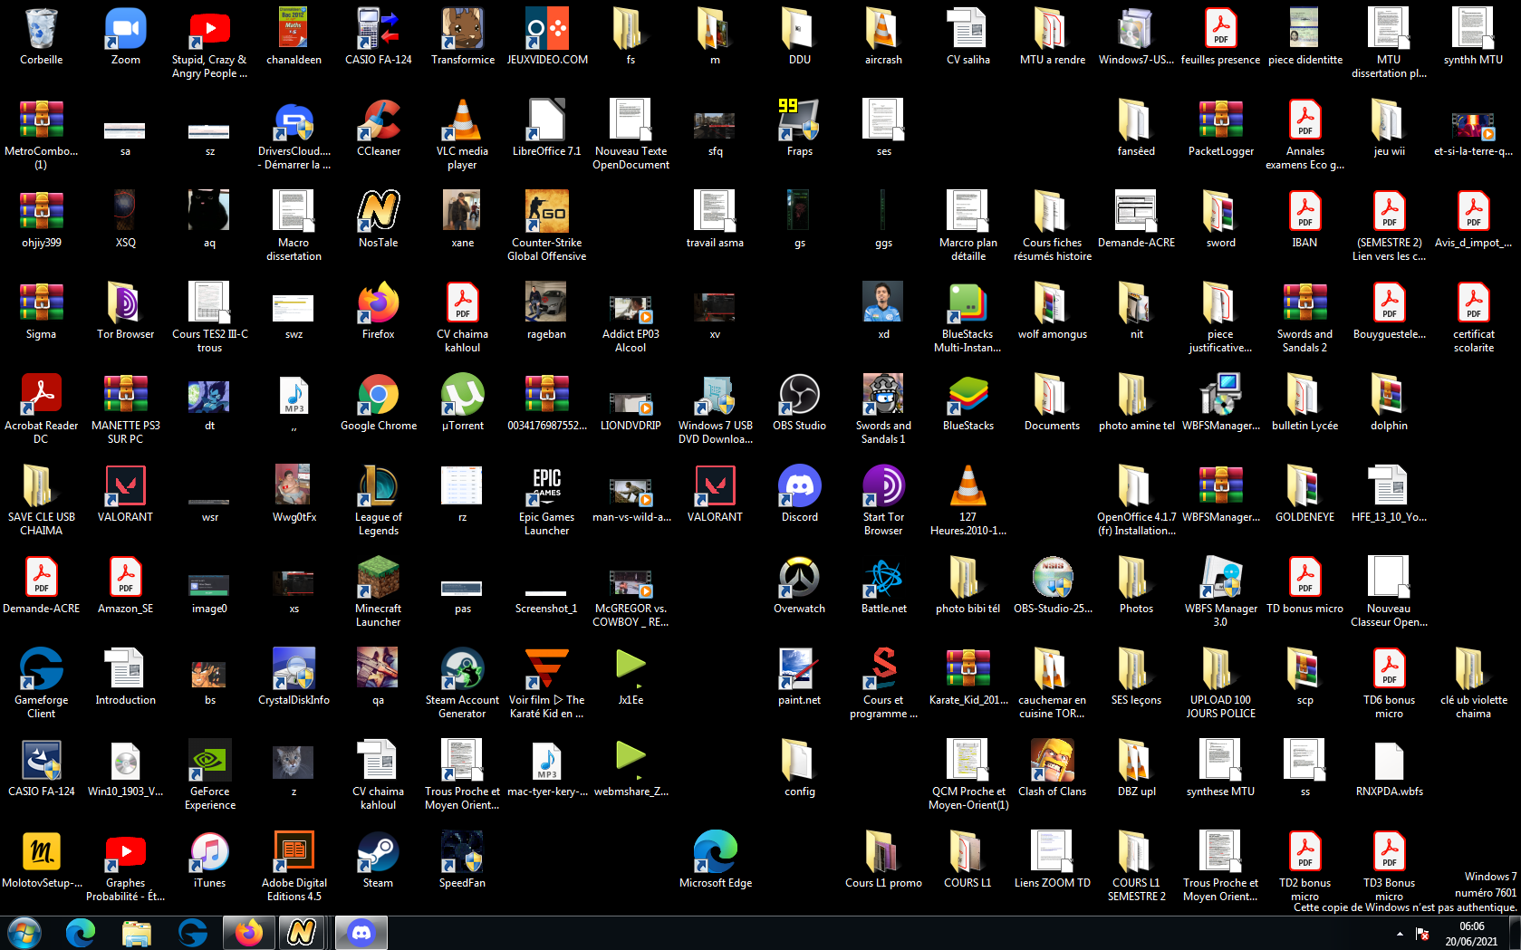Open the Steam desktop shortcut
1521x950 pixels.
[x=379, y=859]
